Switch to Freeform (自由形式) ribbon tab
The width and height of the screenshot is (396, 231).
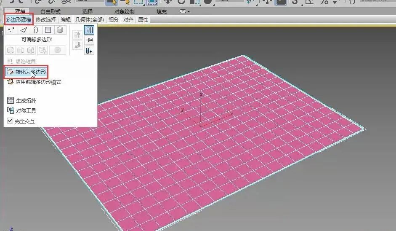50,11
